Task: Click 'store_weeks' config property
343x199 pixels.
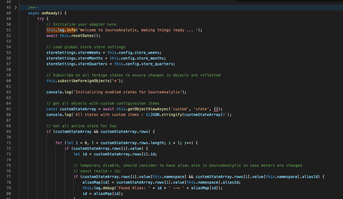Action: tap(147, 53)
